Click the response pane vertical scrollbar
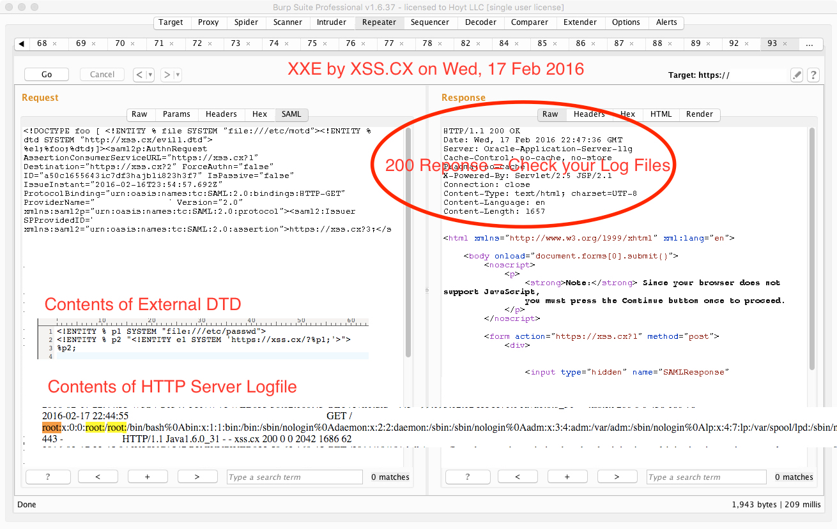This screenshot has width=837, height=529. (812, 249)
